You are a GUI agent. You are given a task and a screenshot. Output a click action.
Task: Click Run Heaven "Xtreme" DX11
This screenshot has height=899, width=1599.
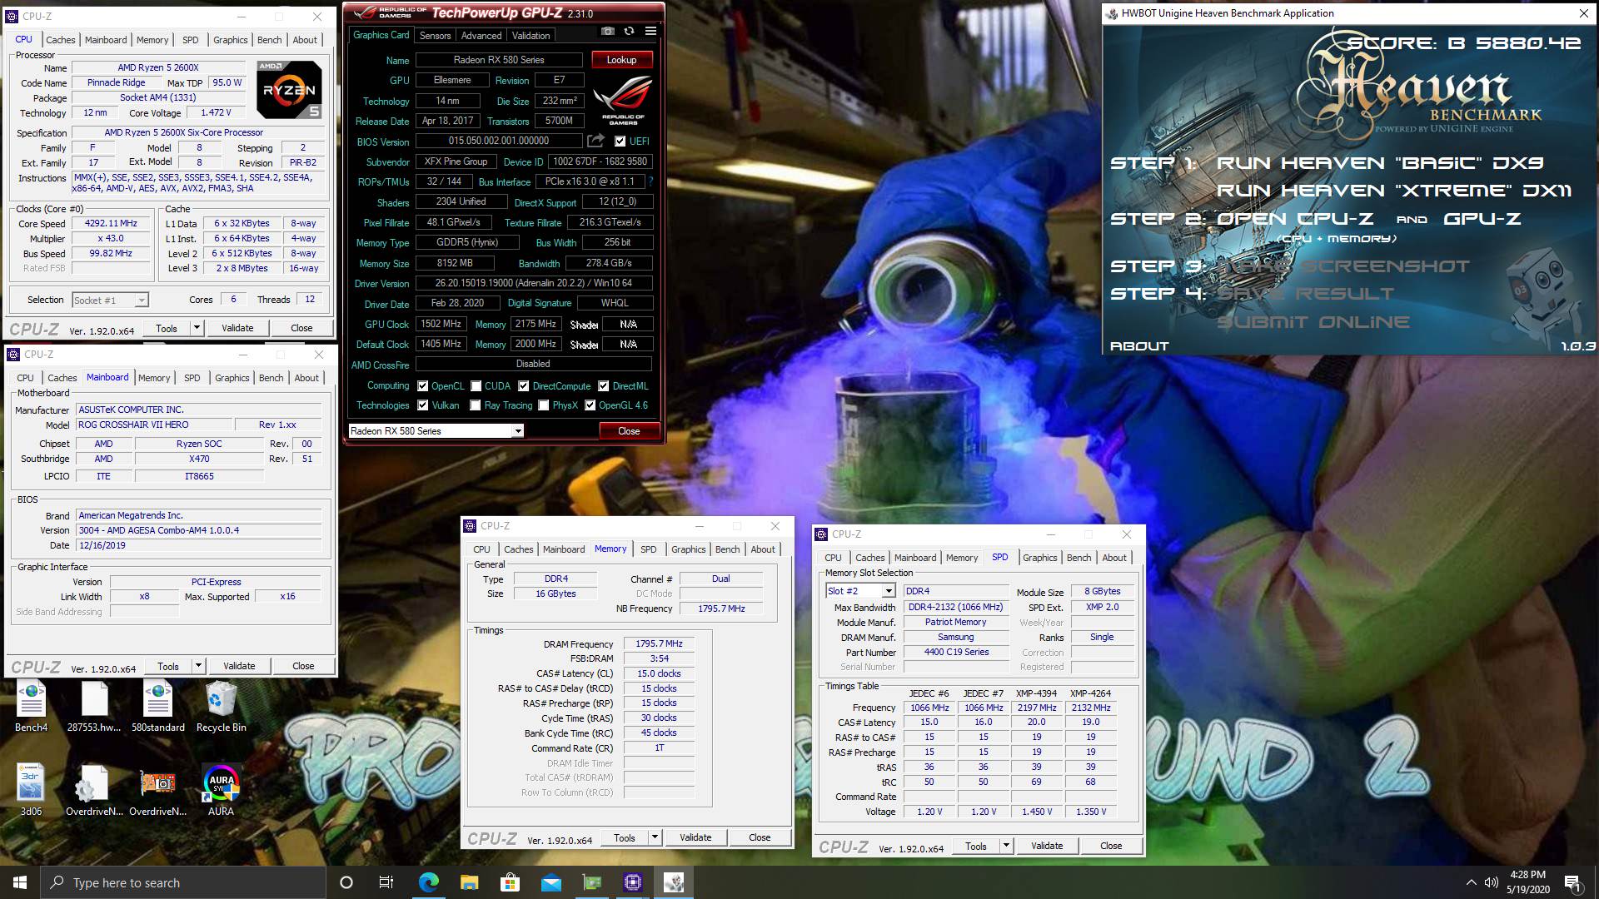click(x=1393, y=191)
